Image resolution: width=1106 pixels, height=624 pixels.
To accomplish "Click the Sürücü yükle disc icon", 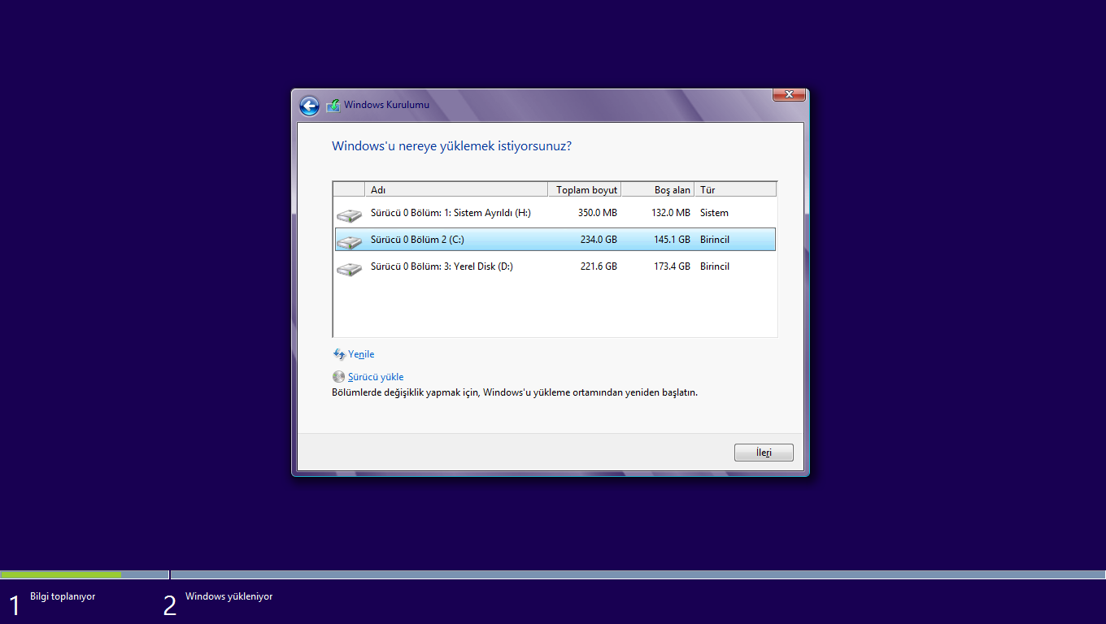I will coord(339,377).
